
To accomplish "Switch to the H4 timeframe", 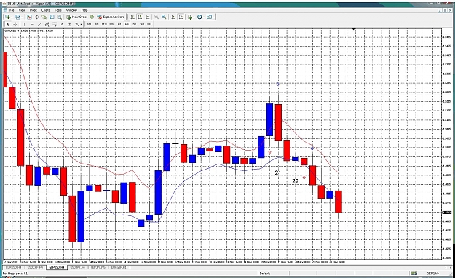I will [127, 24].
